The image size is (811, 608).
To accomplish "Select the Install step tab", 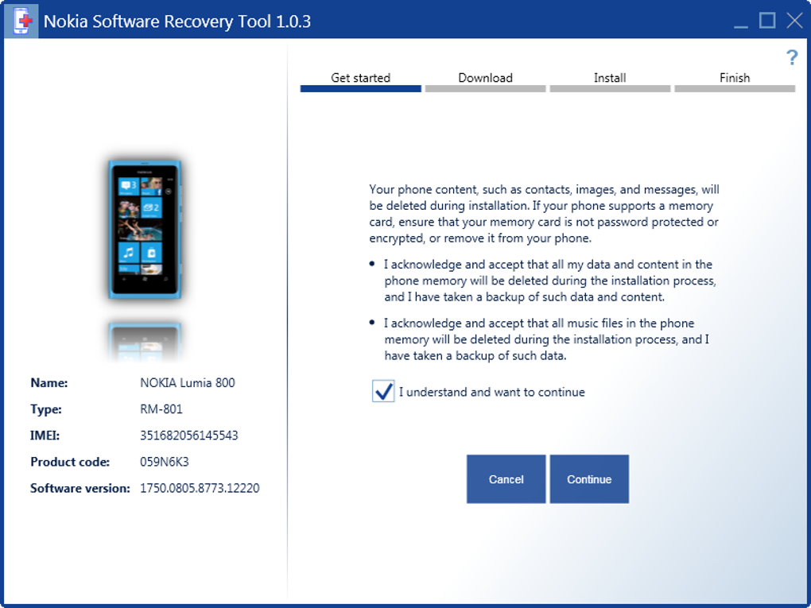I will click(610, 78).
